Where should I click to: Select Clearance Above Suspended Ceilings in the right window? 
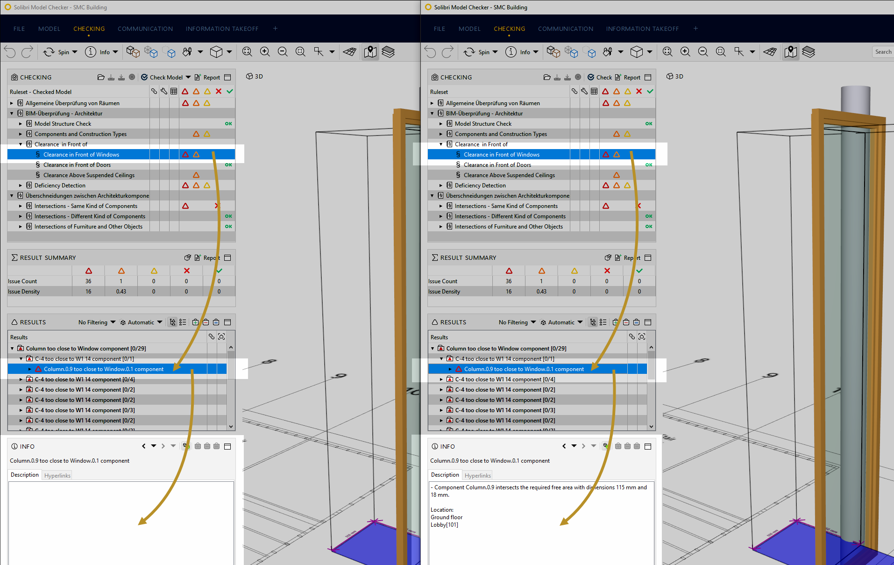coord(541,175)
